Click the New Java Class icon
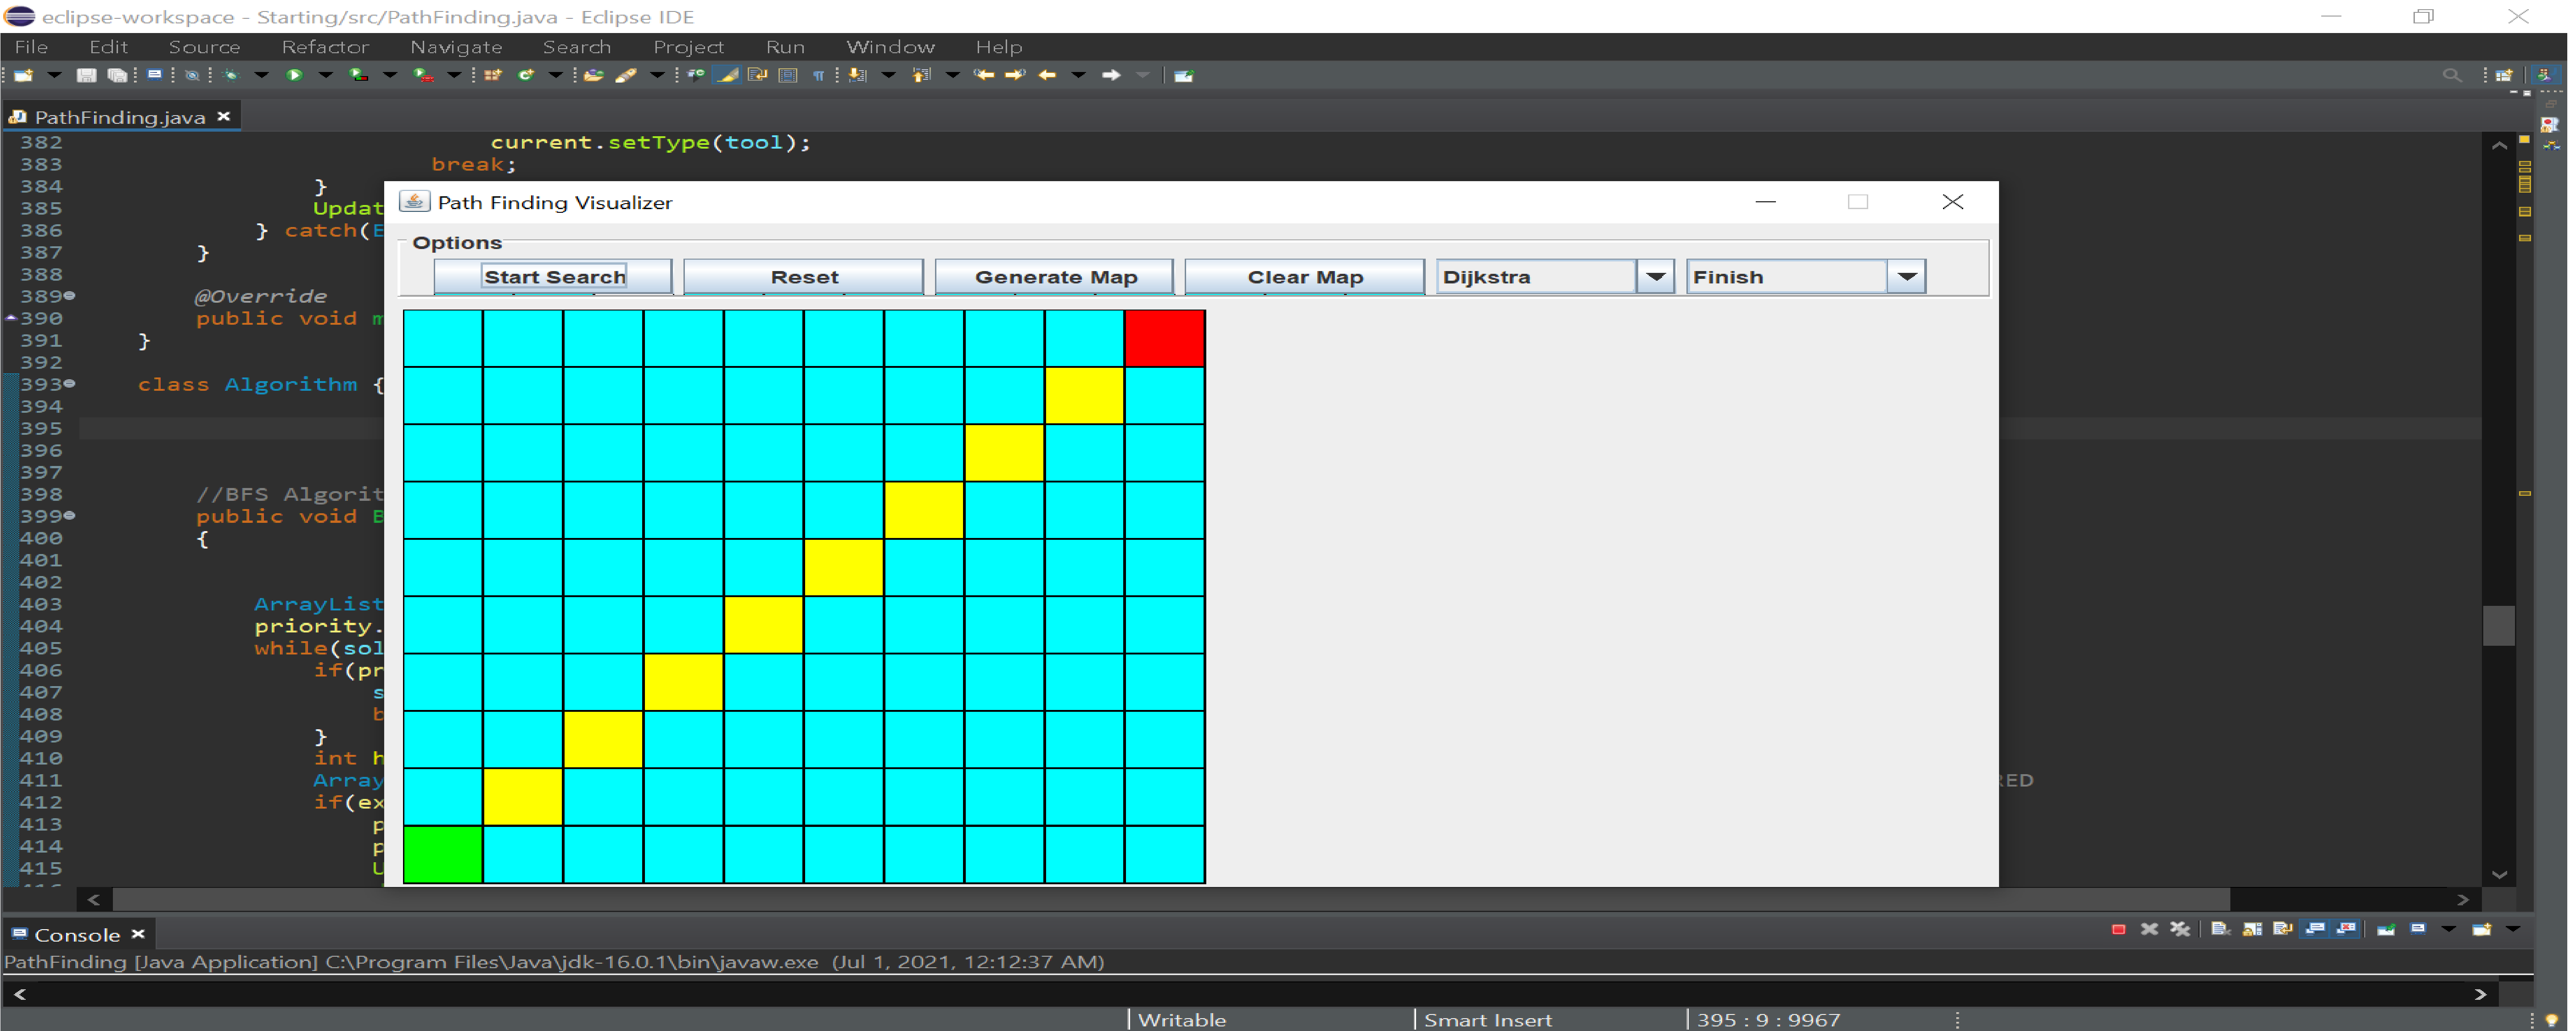 click(526, 75)
